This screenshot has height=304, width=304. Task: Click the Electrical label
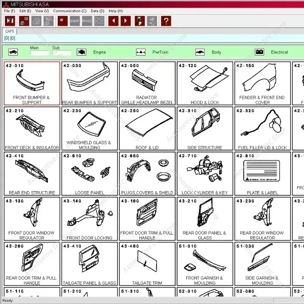[x=279, y=52]
